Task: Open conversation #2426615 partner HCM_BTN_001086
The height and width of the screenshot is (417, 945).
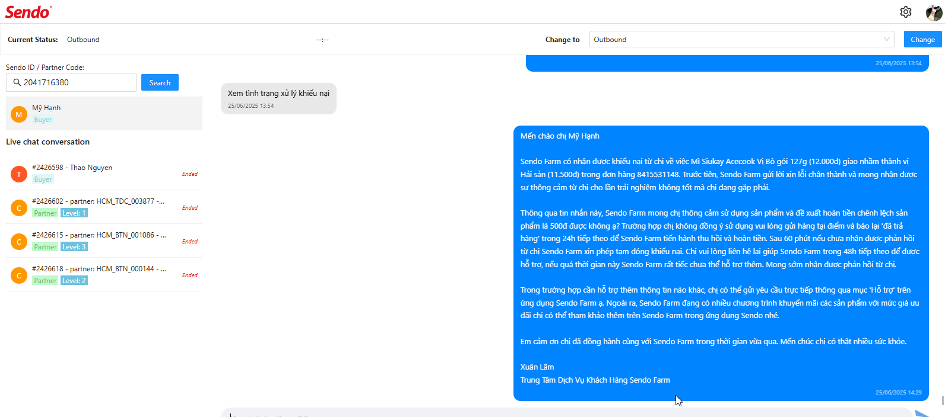Action: [x=104, y=241]
